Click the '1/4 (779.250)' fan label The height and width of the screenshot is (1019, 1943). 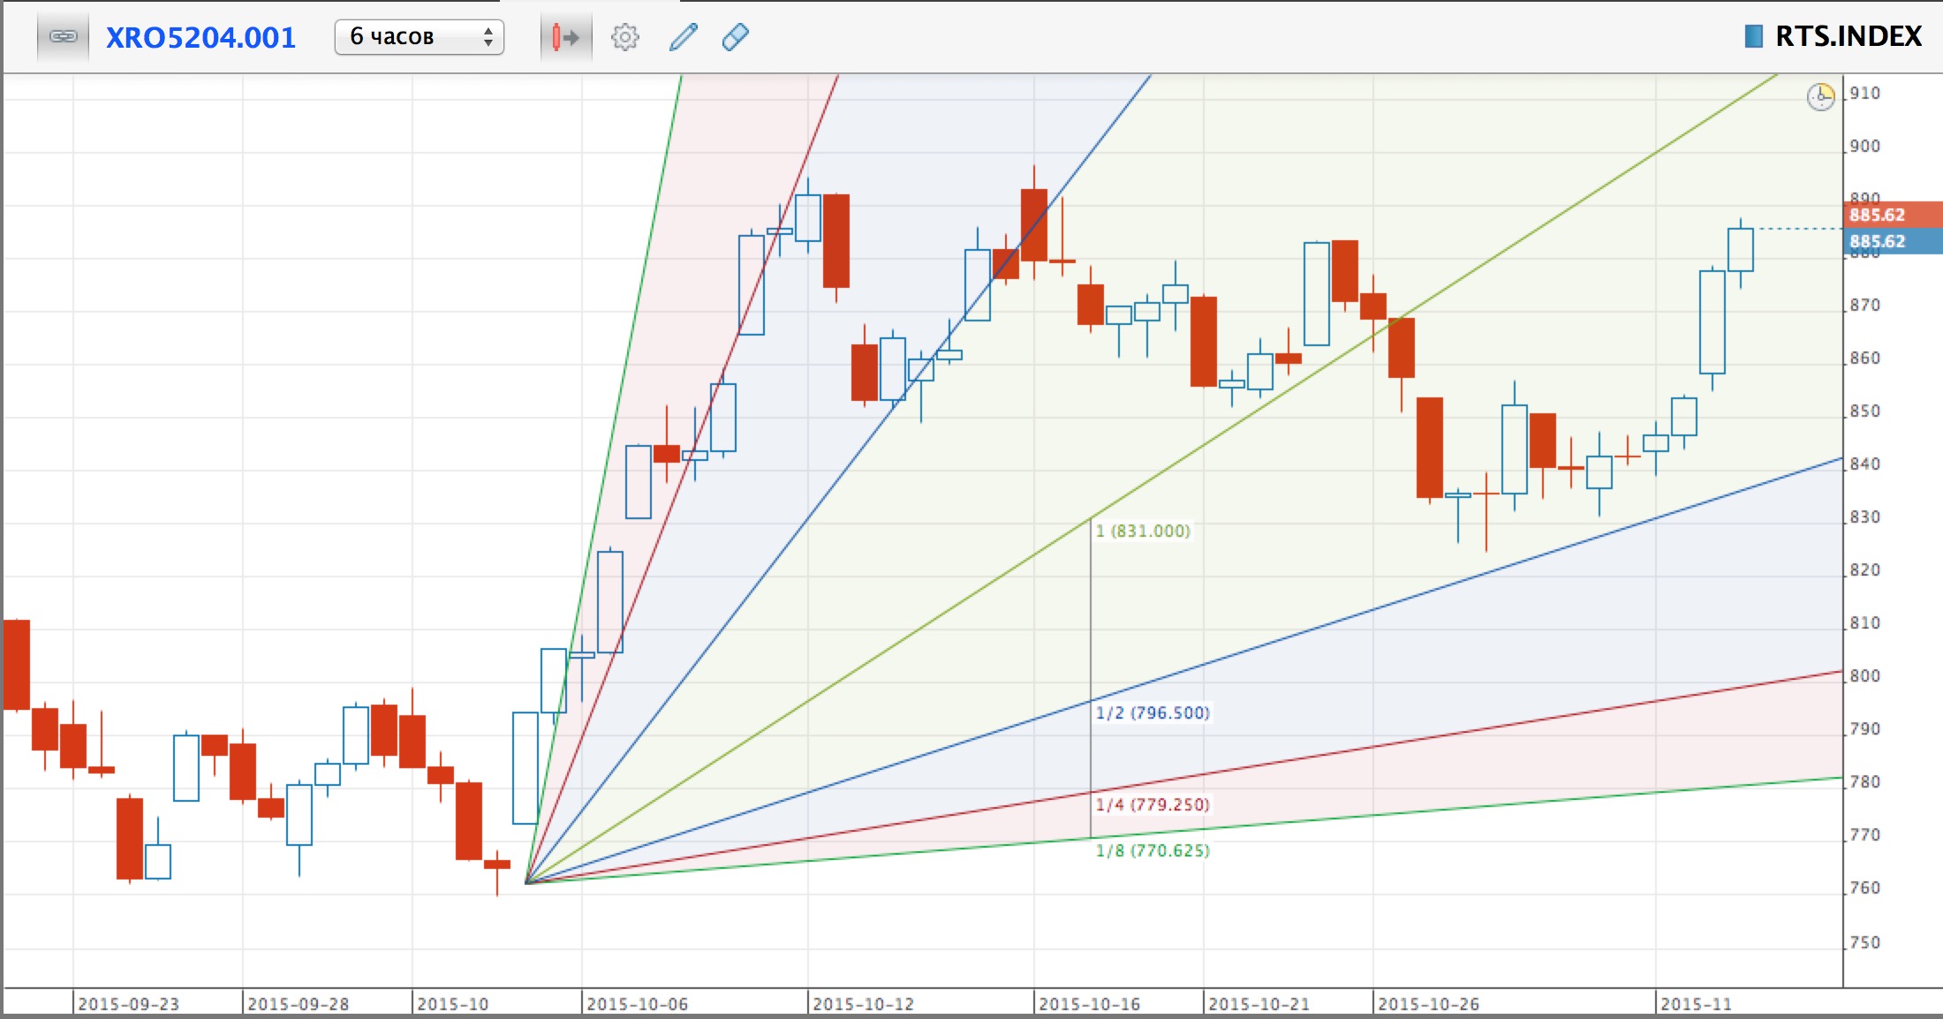[x=1153, y=804]
